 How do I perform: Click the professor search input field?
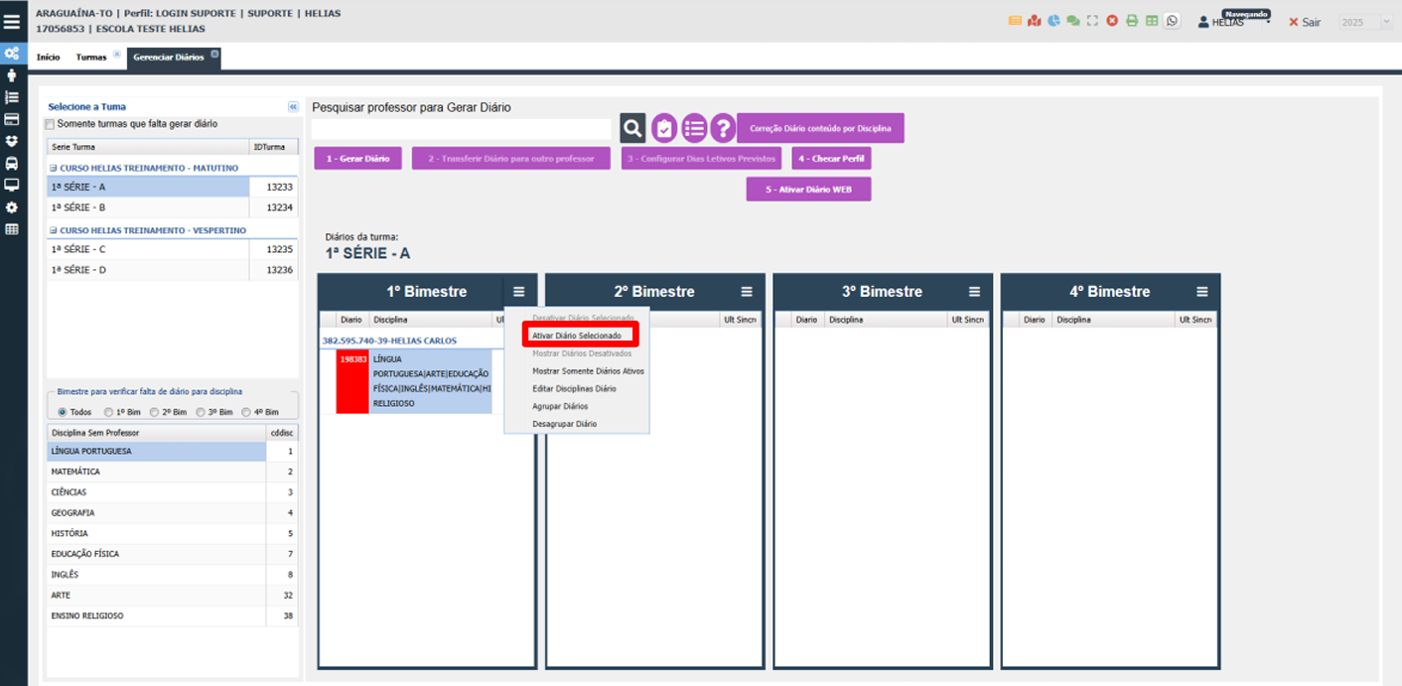[461, 129]
